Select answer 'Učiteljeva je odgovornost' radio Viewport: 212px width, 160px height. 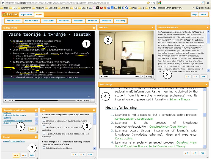pyautogui.click(x=44, y=120)
